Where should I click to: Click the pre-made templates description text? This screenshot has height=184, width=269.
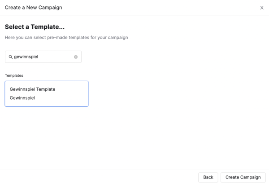[x=66, y=37]
